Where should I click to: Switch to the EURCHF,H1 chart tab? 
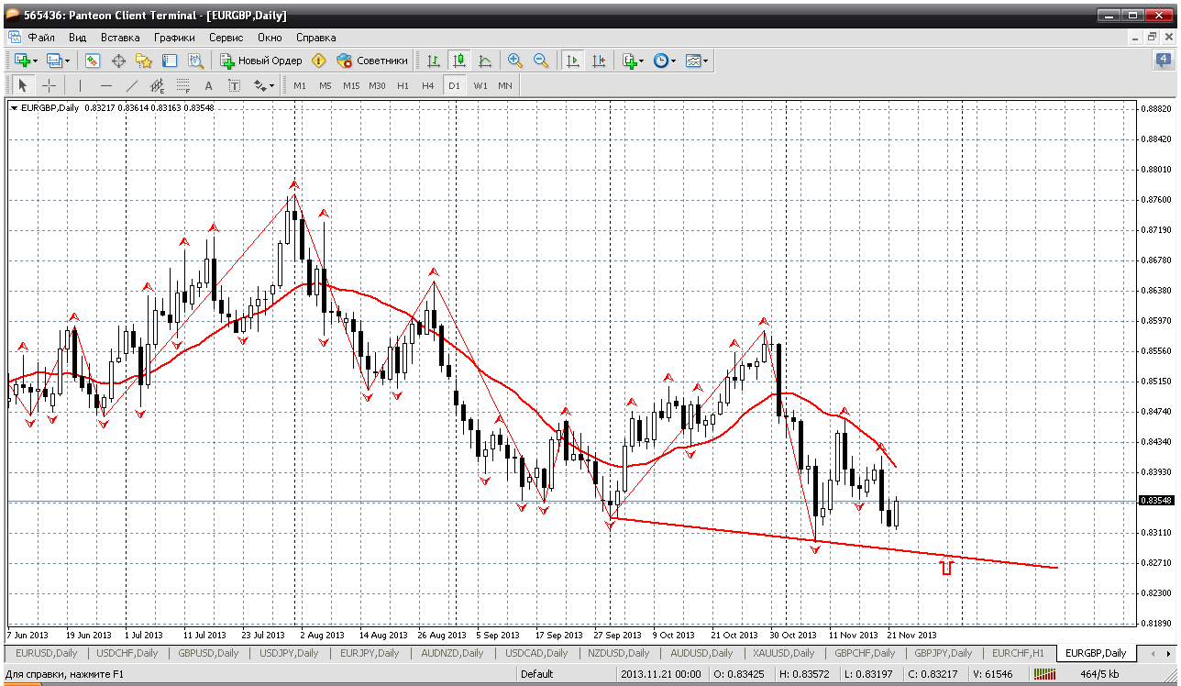pyautogui.click(x=1016, y=653)
